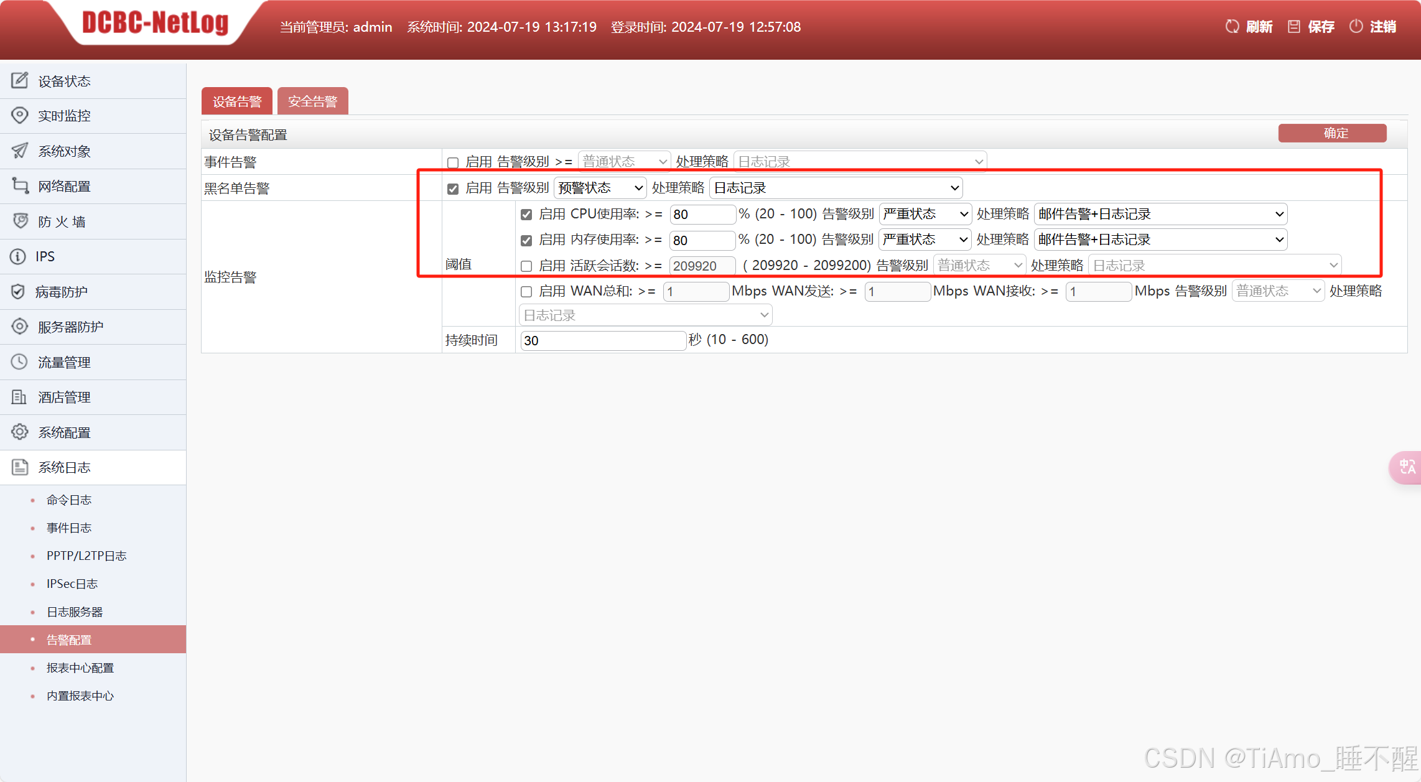Open 事件告警 告警级别 dropdown

pyautogui.click(x=625, y=162)
